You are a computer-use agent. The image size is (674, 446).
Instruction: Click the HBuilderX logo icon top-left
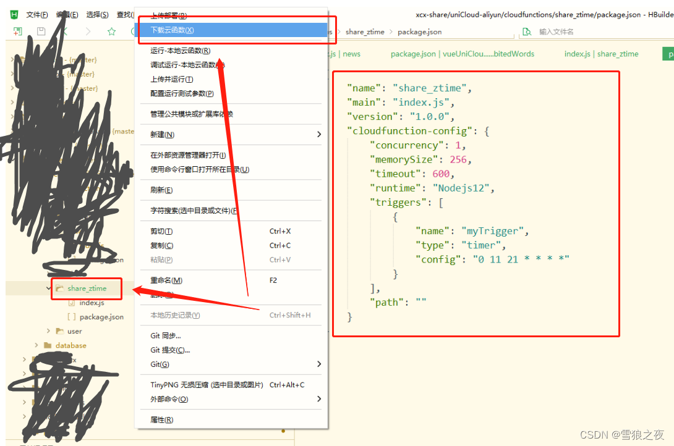(x=13, y=14)
